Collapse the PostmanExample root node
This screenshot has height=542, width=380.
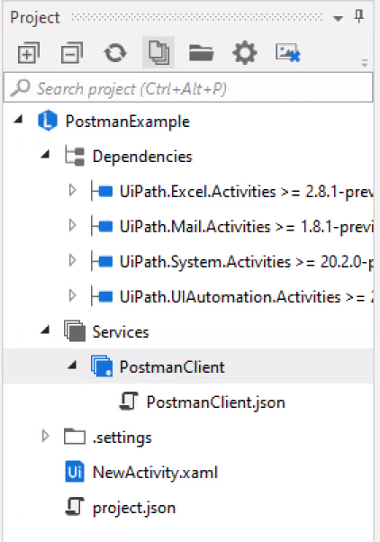pyautogui.click(x=18, y=120)
